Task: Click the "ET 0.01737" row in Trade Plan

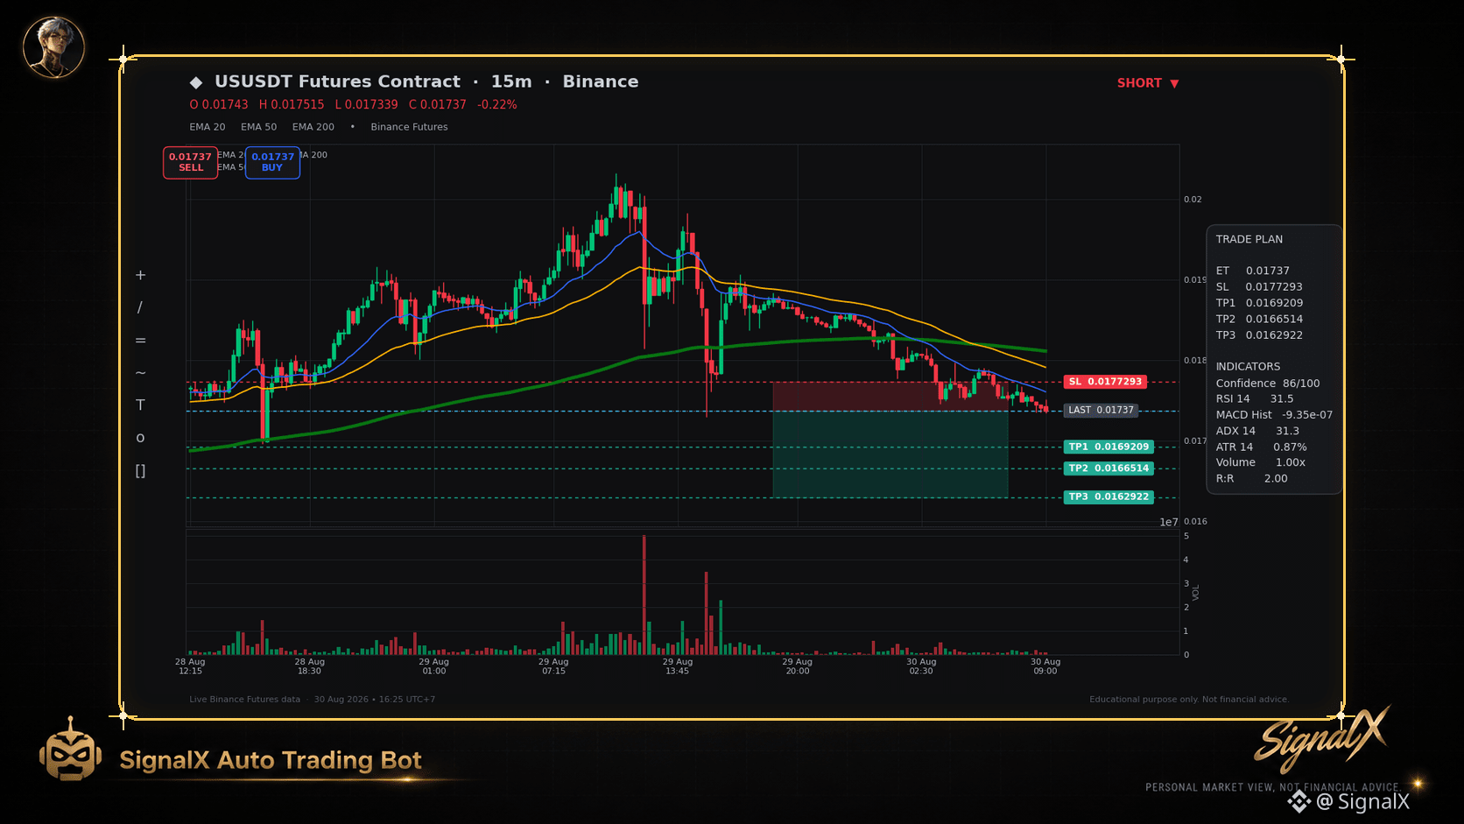Action: (1253, 271)
